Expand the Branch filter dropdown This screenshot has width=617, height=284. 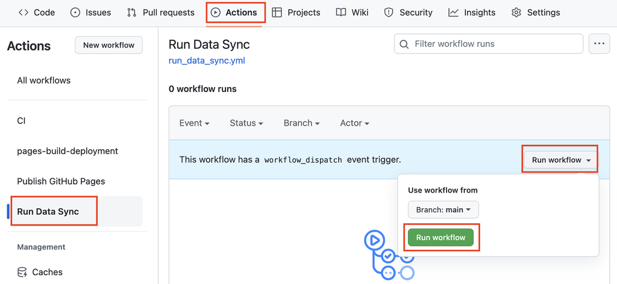click(301, 123)
